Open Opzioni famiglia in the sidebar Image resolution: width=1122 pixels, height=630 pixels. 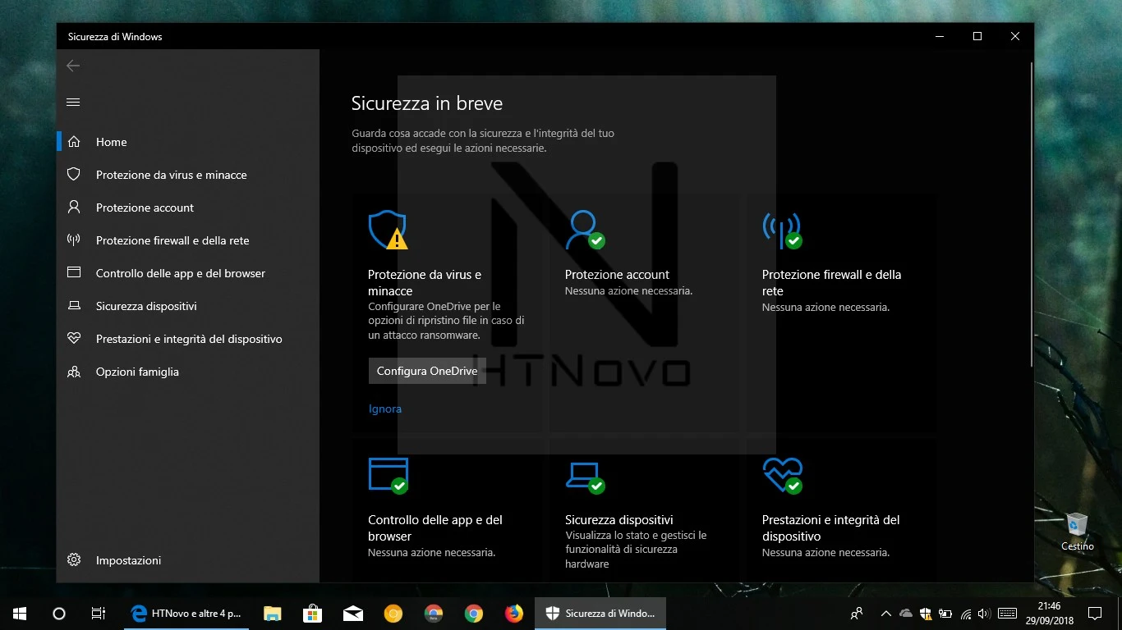click(188, 372)
